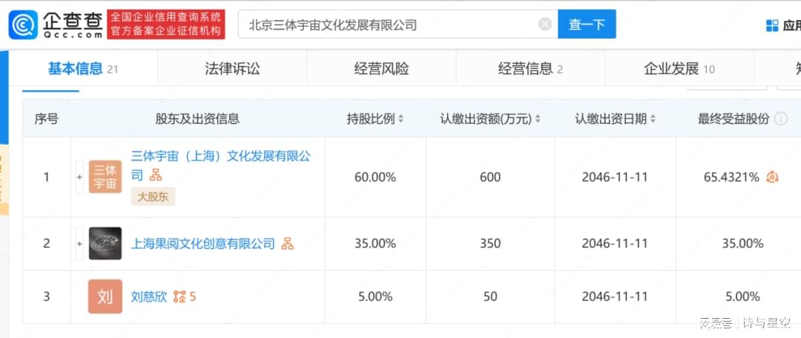Click info icon beside 最终受益股份
The width and height of the screenshot is (801, 338).
[x=780, y=119]
